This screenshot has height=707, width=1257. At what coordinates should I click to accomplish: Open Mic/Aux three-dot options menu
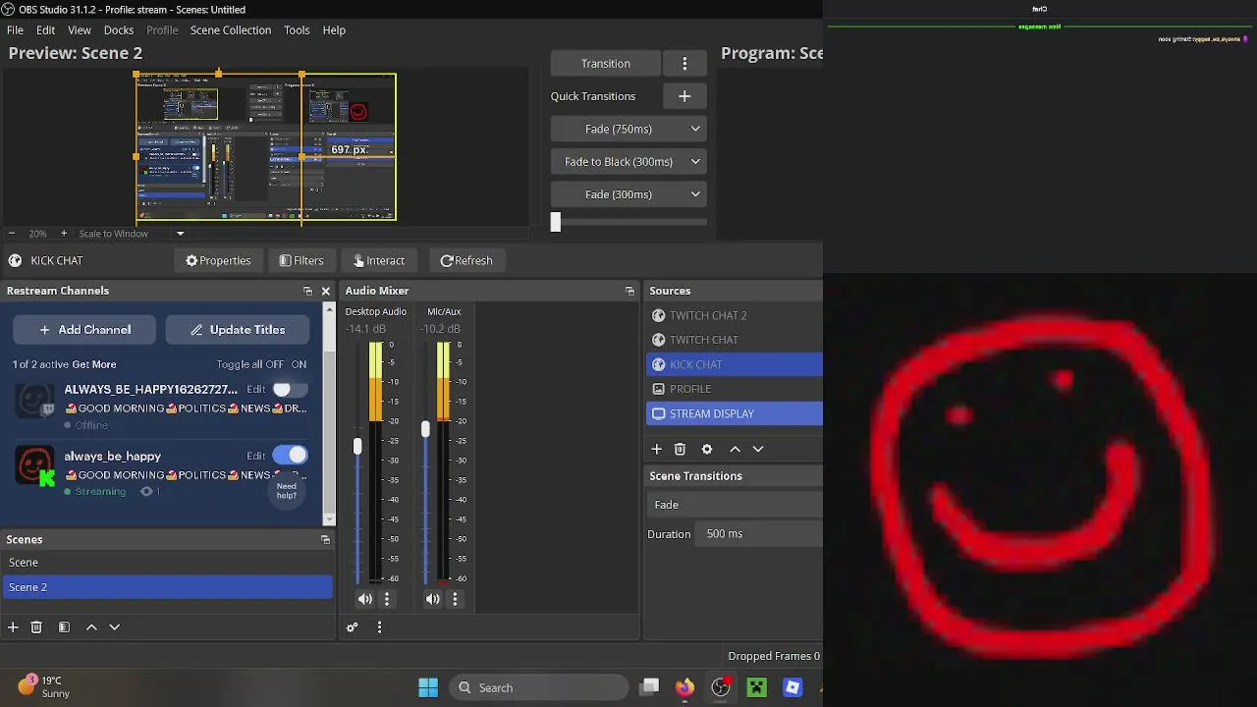(455, 599)
